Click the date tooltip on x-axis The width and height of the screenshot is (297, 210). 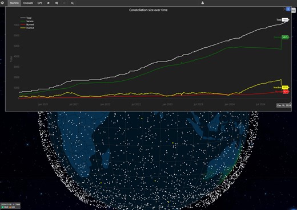coord(284,105)
